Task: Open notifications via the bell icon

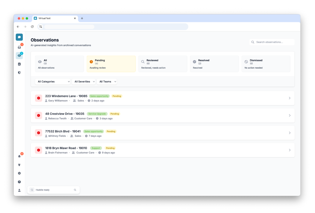Action: coord(19,156)
